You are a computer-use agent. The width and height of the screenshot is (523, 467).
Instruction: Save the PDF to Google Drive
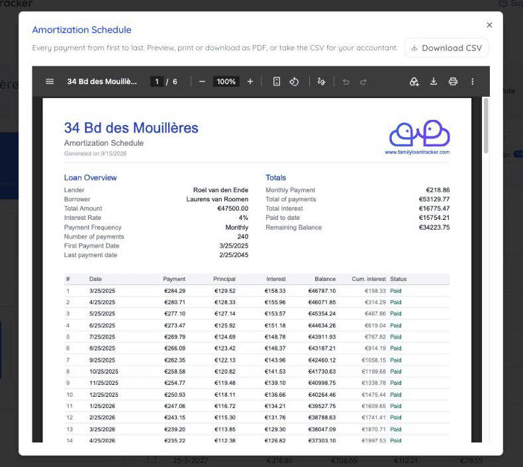414,81
